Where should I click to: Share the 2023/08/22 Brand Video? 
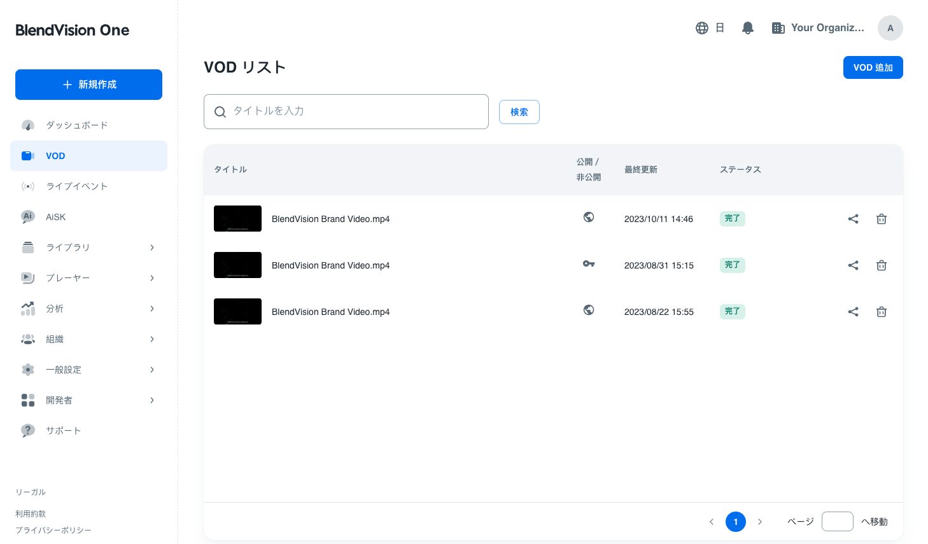(853, 312)
